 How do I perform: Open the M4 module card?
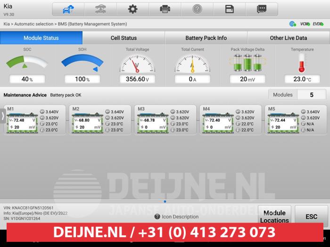tap(231, 120)
